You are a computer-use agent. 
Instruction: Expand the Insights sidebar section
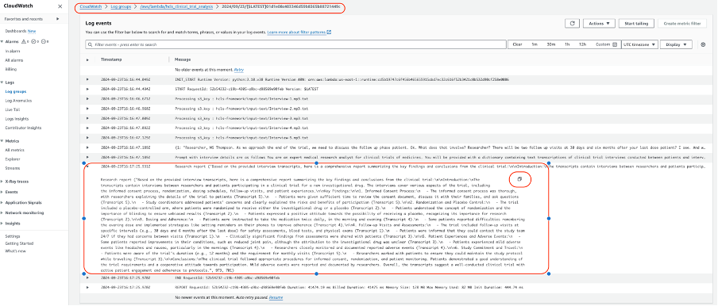tap(2, 224)
